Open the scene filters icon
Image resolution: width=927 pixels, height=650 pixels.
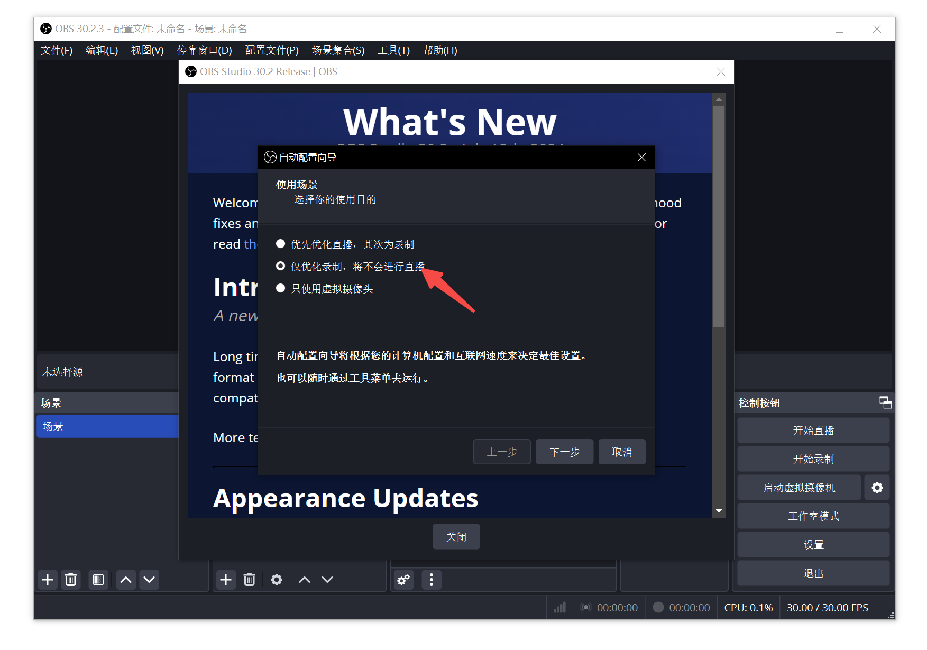(98, 580)
